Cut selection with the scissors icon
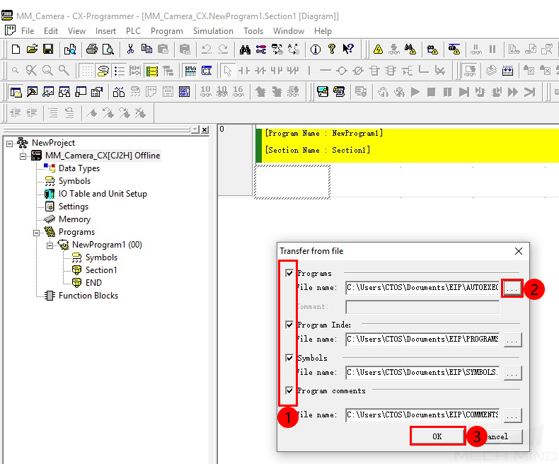 pos(130,50)
